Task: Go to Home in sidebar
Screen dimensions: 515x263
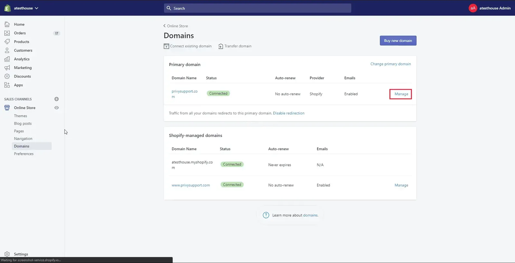Action: pos(19,24)
